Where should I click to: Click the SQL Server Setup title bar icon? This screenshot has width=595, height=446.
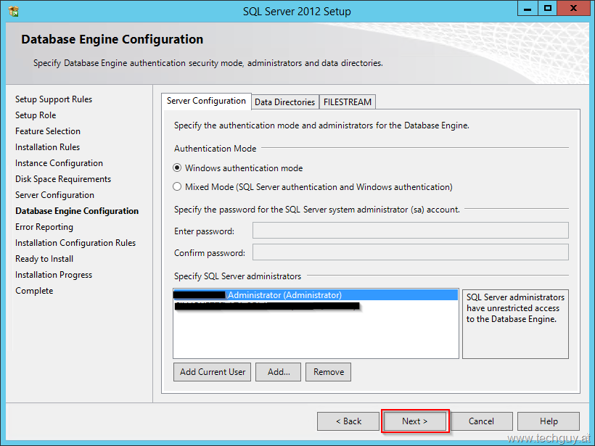coord(14,12)
